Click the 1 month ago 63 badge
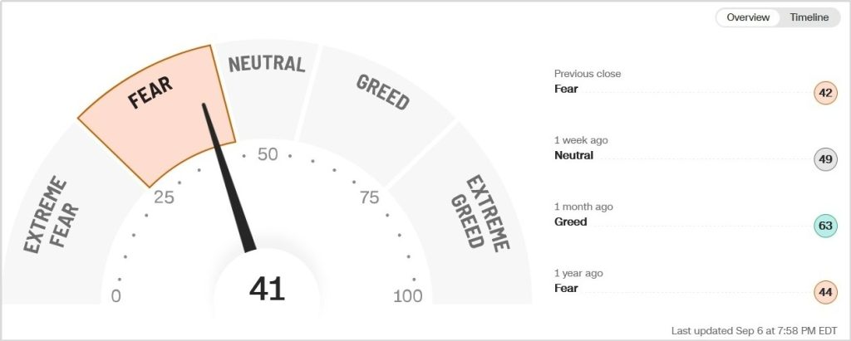The height and width of the screenshot is (341, 851). [x=825, y=226]
